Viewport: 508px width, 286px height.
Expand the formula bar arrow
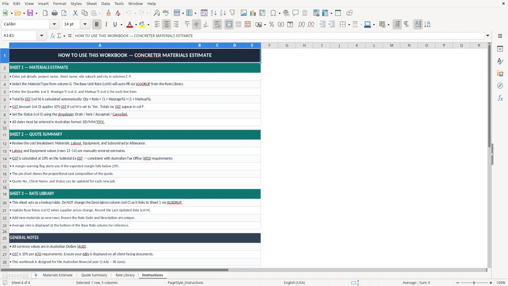pos(488,36)
